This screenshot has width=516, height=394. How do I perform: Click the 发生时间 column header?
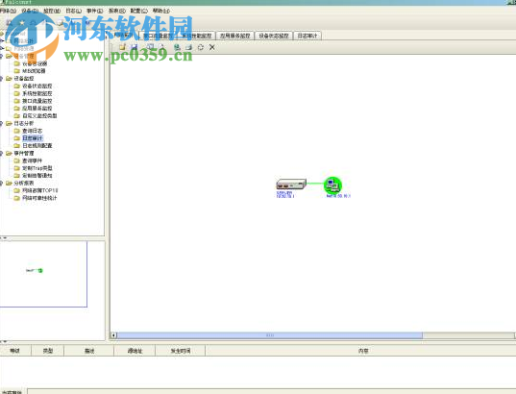click(x=181, y=351)
